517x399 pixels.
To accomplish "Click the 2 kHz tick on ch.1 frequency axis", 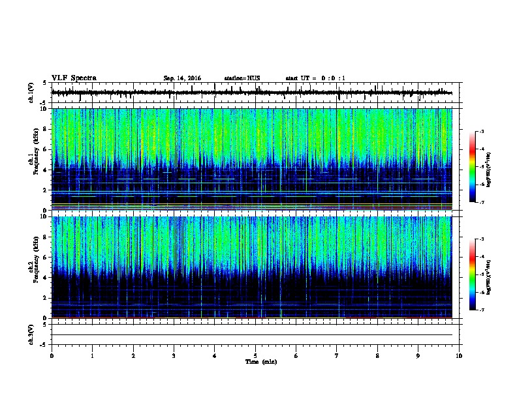I will click(45, 190).
